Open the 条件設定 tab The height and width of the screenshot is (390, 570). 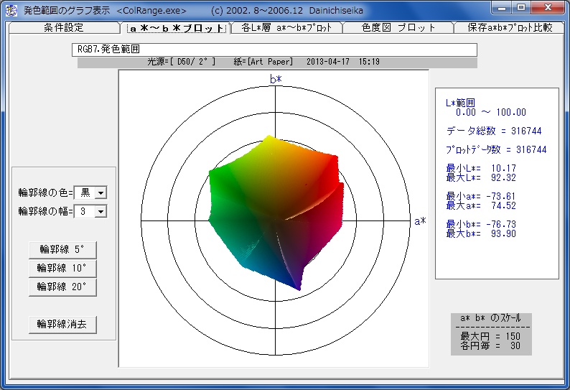(64, 27)
